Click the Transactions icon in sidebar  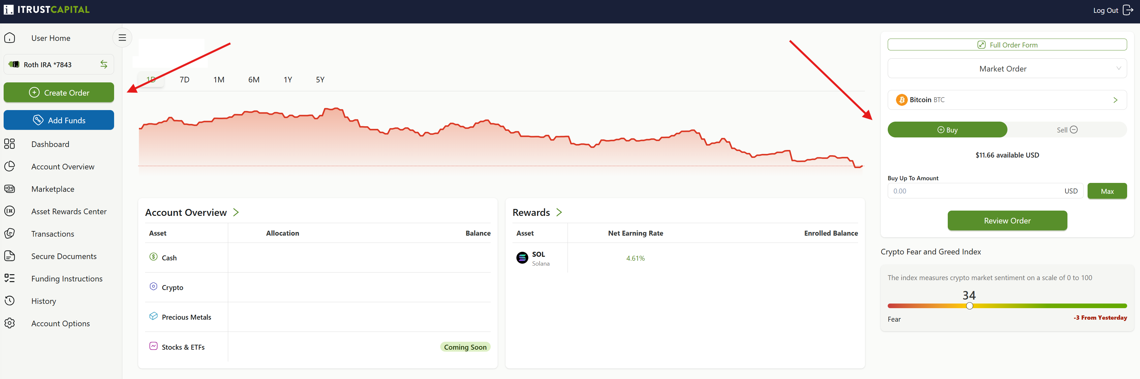pos(10,234)
